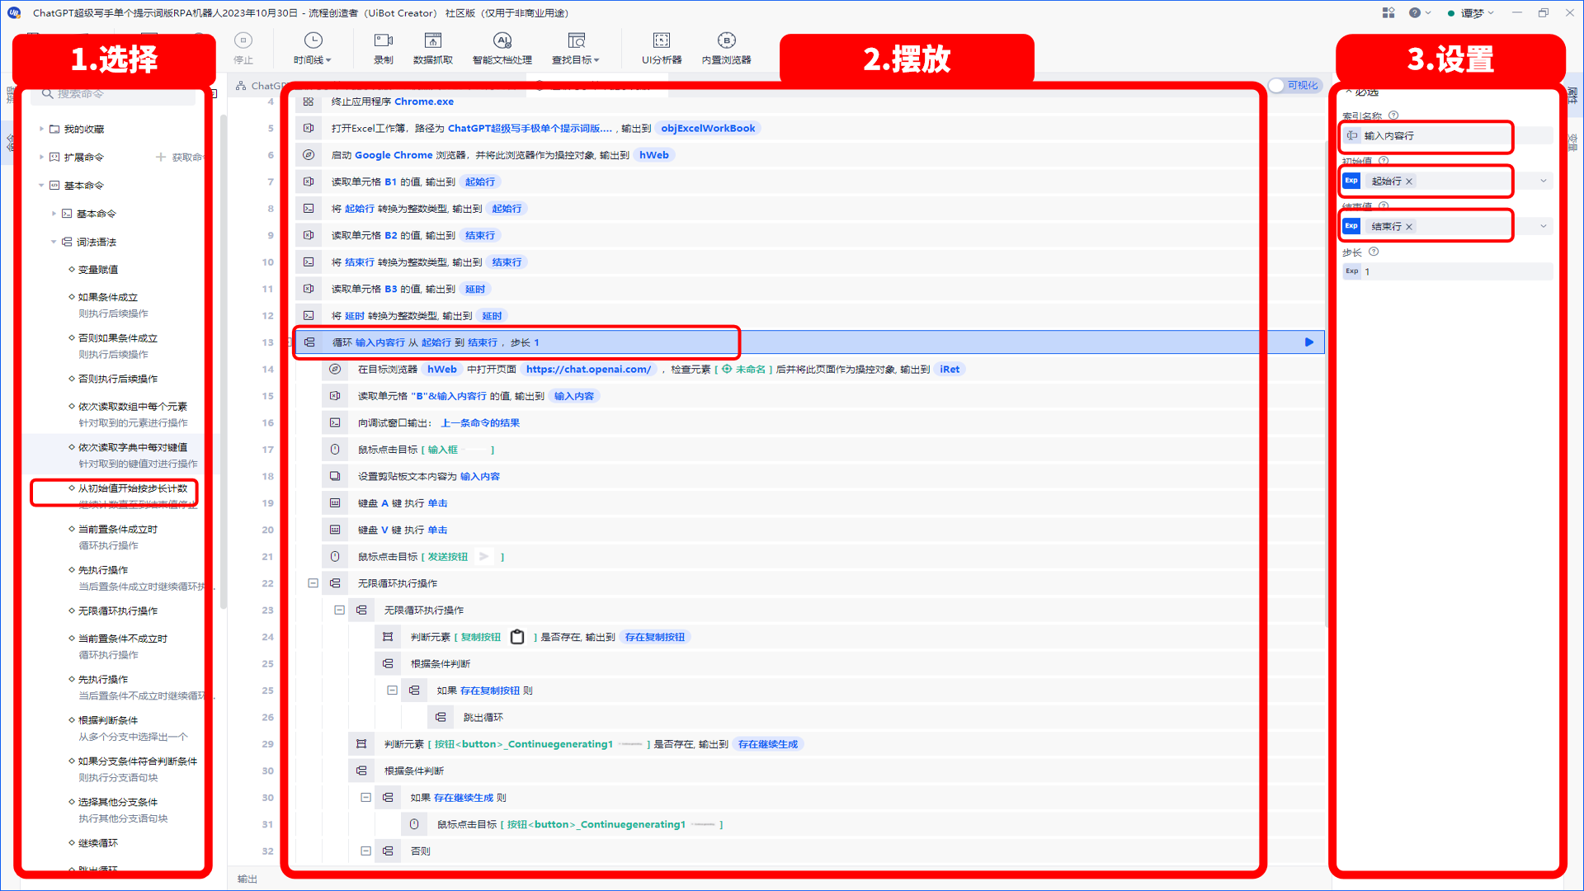Collapse the 如果 存在继续生成 则 block
Screen dimensions: 1584x891
point(366,798)
